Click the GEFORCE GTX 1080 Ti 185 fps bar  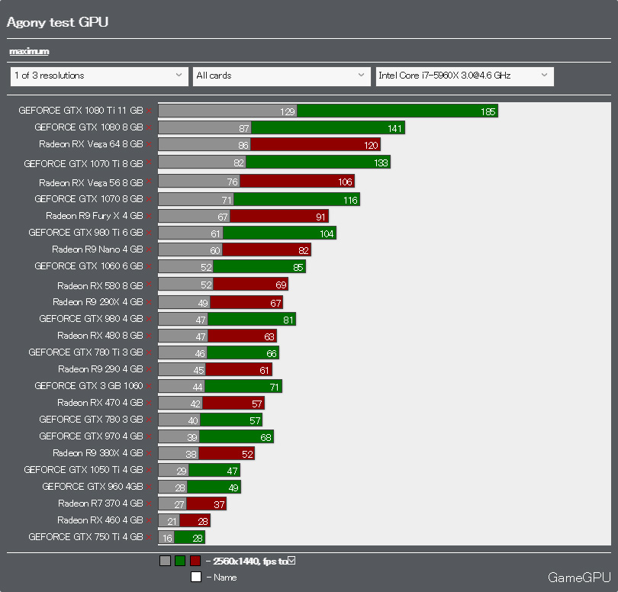click(398, 111)
